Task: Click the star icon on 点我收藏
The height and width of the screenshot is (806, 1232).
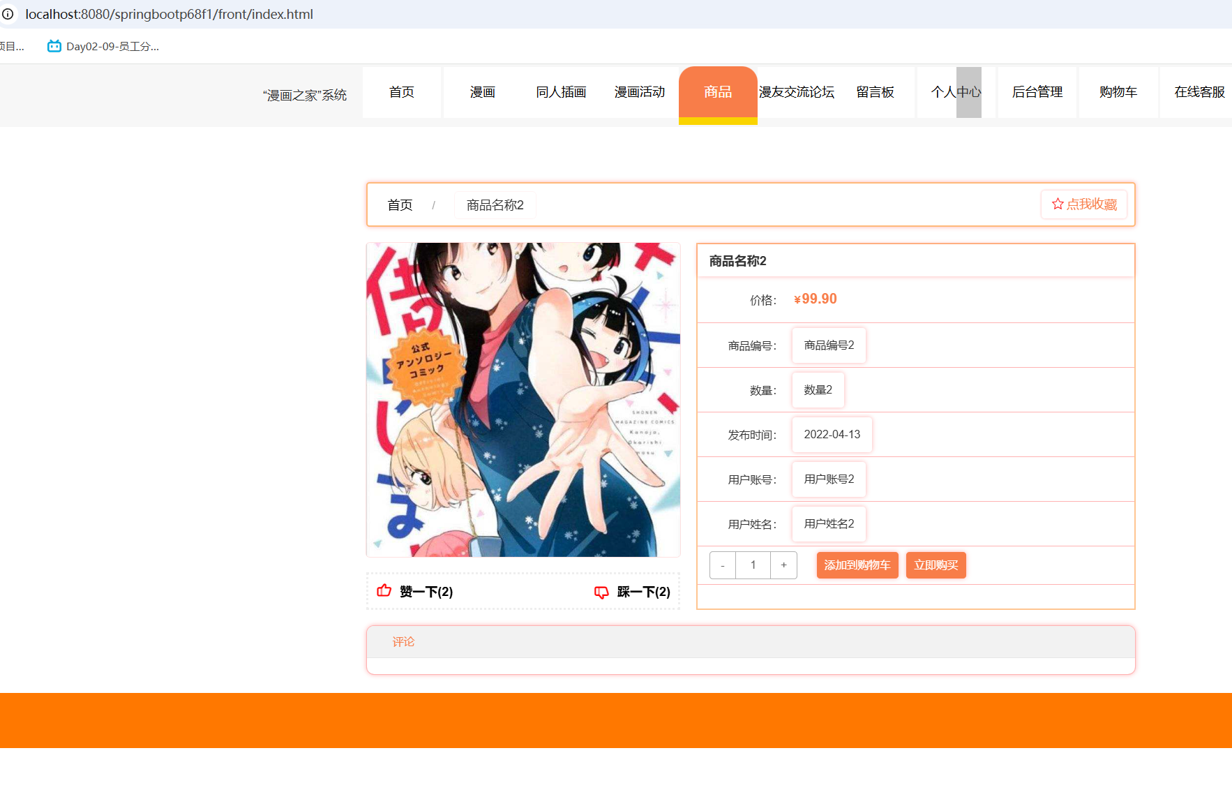Action: [x=1058, y=204]
